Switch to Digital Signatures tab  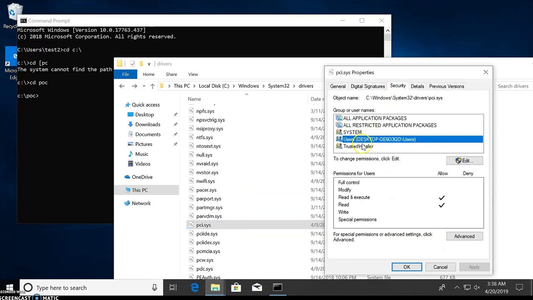pos(368,86)
